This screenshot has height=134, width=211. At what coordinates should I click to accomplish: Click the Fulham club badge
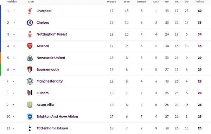(30, 93)
